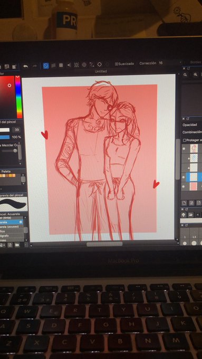This screenshot has height=359, width=202.
Task: Detach the navigator panel with float icon
Action: point(188,68)
